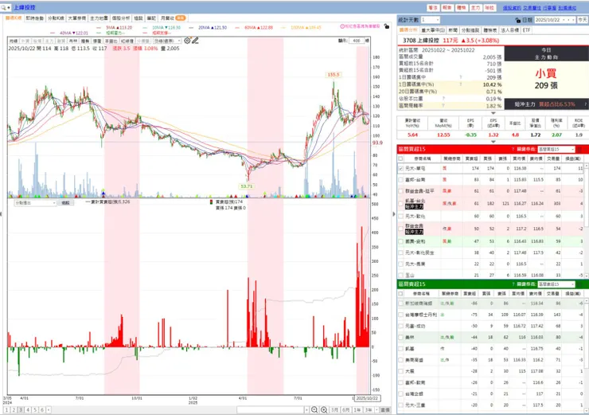Click the 顯示 400 bars input field
The width and height of the screenshot is (589, 415).
[x=356, y=41]
